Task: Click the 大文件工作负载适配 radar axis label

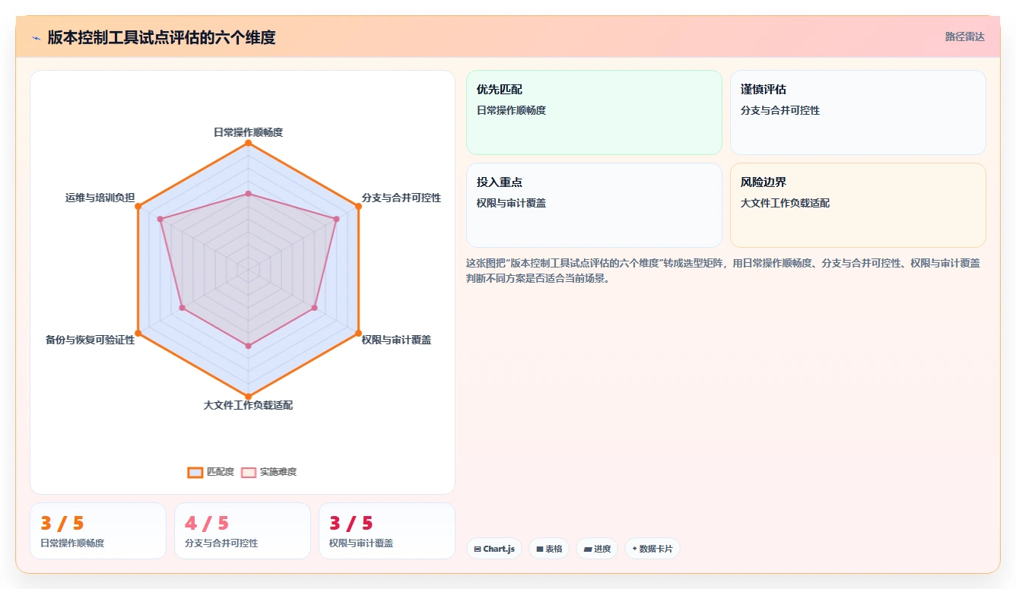Action: 248,405
